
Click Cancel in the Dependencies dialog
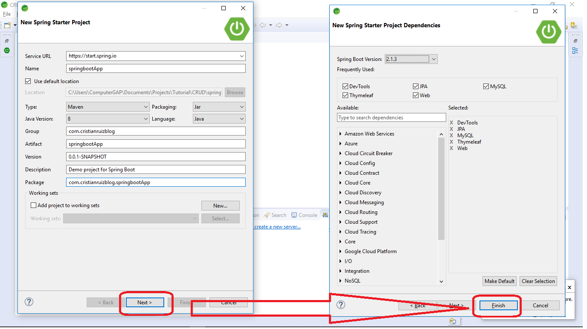(541, 305)
